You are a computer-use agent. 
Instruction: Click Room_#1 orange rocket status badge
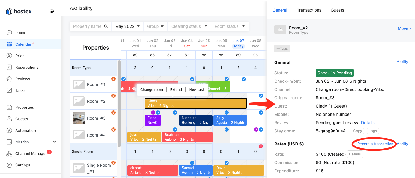tap(113, 79)
